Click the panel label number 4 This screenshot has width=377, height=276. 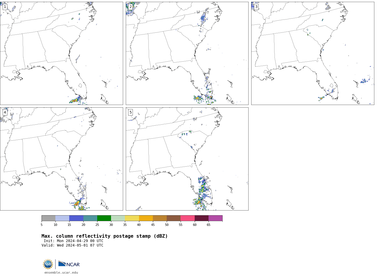point(5,112)
